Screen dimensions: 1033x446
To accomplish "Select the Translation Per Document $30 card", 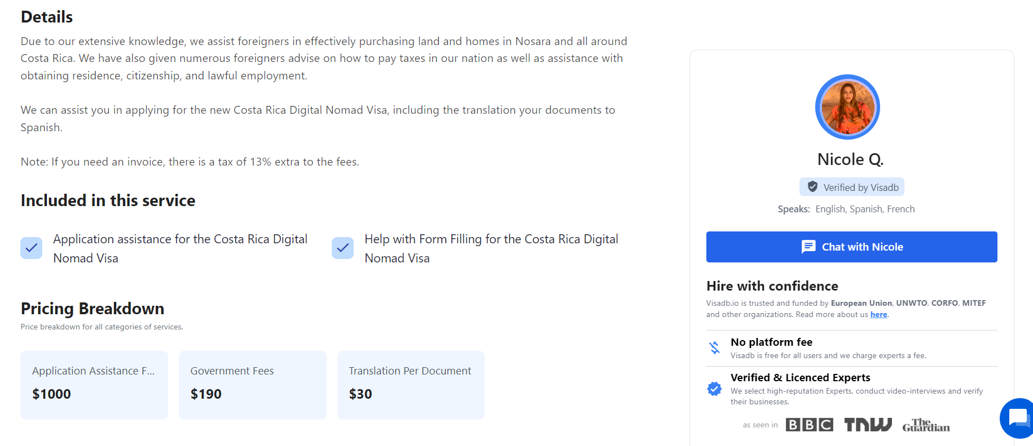I will coord(411,385).
